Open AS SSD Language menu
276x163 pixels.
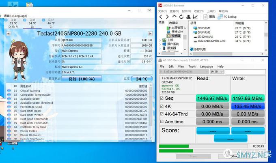coord(207,66)
